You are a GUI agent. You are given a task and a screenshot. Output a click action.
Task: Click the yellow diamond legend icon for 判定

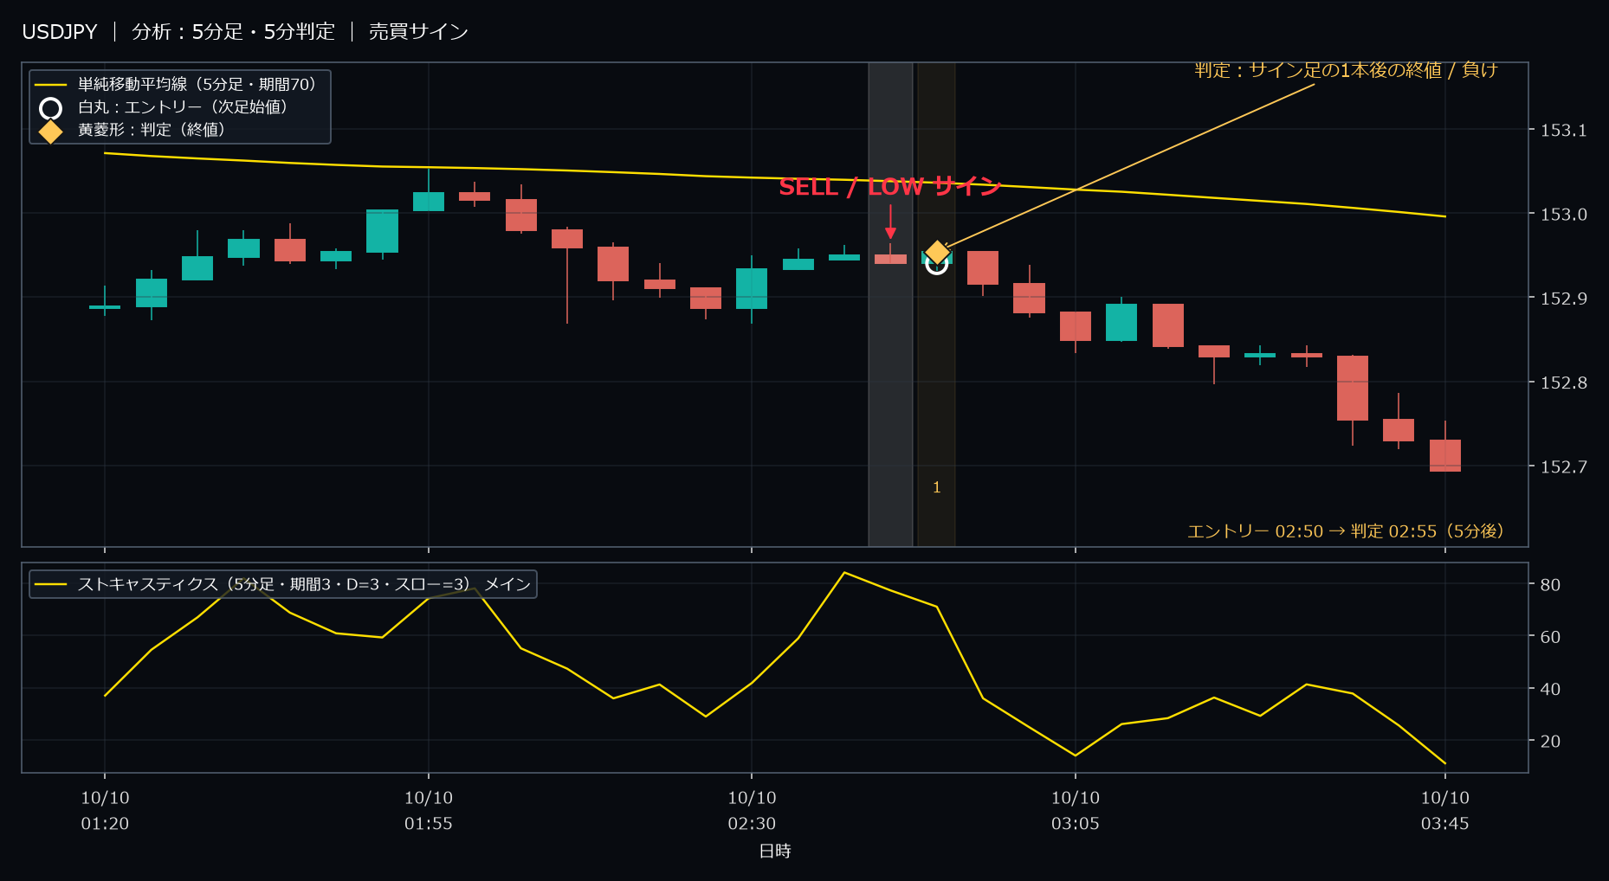[x=51, y=131]
